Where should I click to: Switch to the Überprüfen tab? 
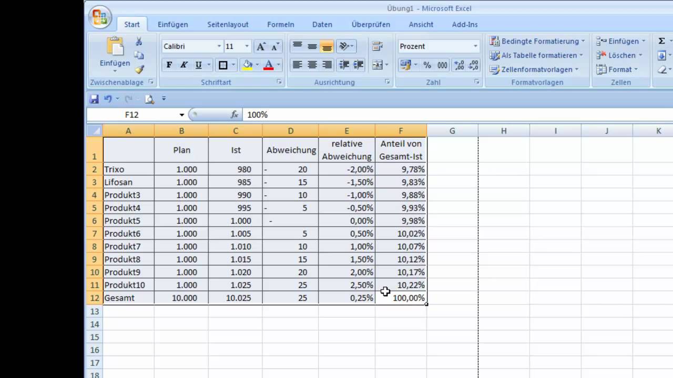coord(371,24)
